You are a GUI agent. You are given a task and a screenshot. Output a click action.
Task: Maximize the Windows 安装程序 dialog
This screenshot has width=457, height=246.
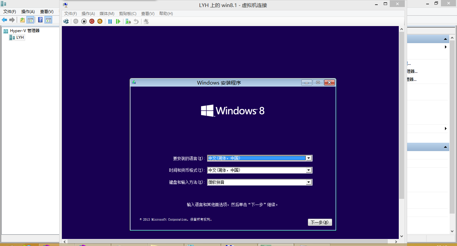click(x=318, y=83)
